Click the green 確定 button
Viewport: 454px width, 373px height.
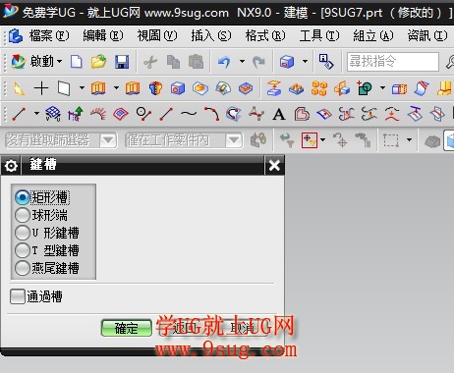point(127,328)
